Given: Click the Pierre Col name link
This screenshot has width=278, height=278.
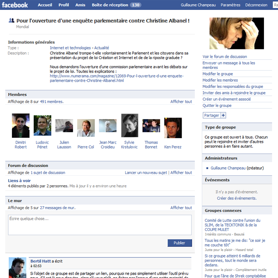Looking at the screenshot, I should click(86, 147).
